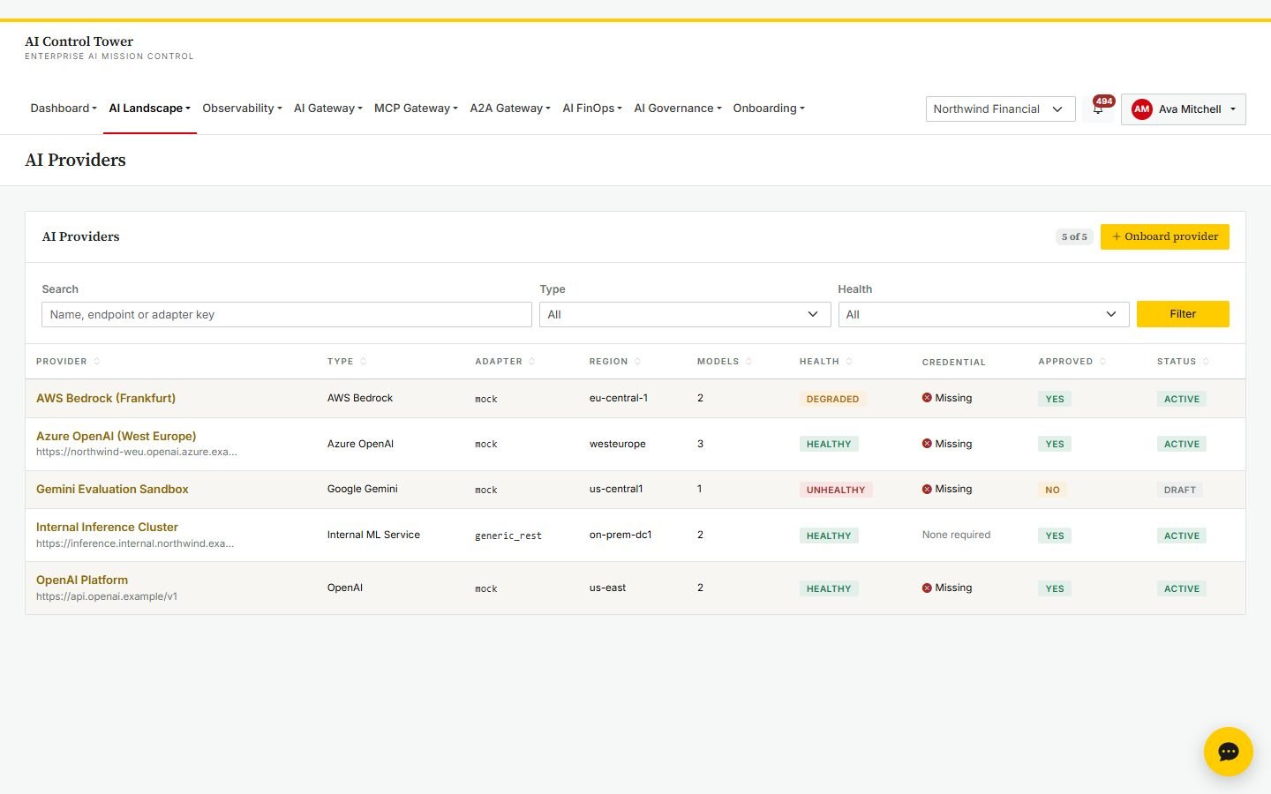This screenshot has height=794, width=1271.
Task: Sort by Models column icon
Action: point(748,362)
